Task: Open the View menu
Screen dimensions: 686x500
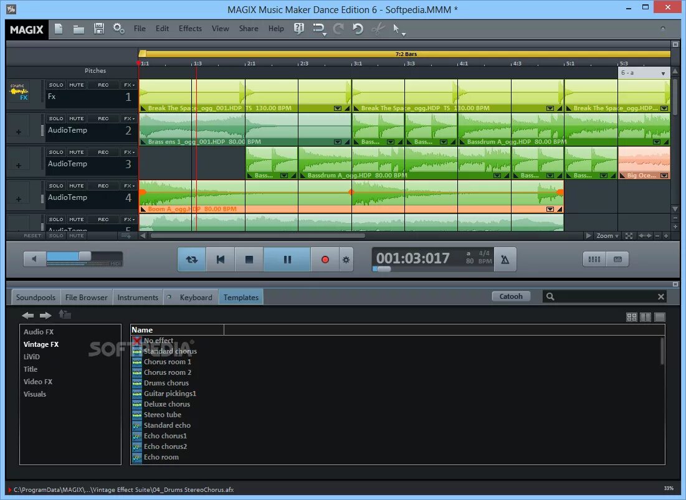Action: click(x=221, y=29)
